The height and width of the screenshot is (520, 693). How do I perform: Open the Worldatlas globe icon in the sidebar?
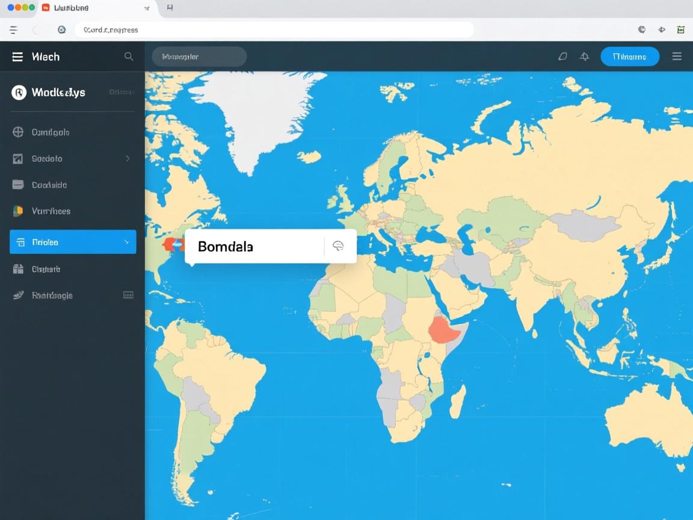coord(17,132)
